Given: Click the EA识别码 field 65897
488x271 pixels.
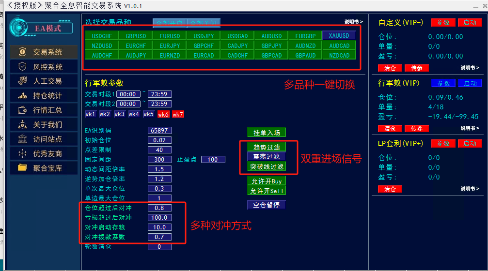Looking at the screenshot, I should coord(159,131).
